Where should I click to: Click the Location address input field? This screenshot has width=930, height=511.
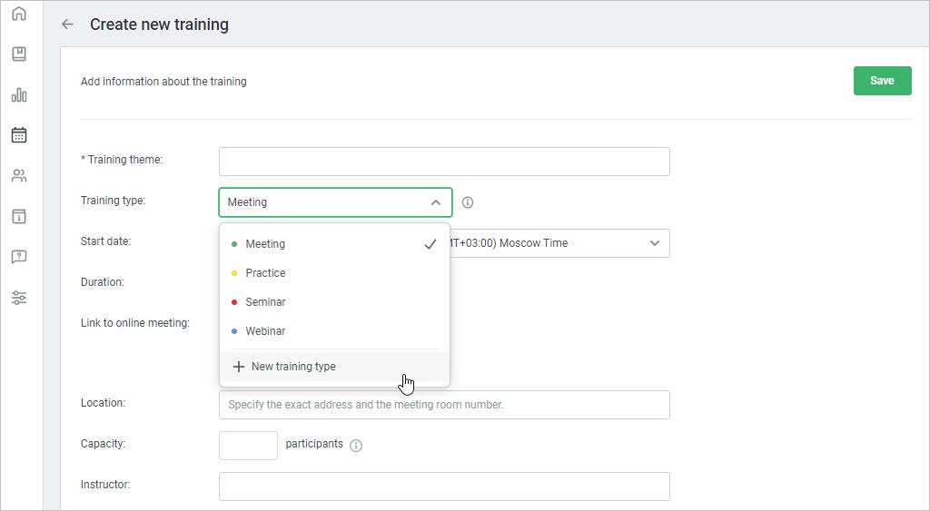tap(444, 405)
